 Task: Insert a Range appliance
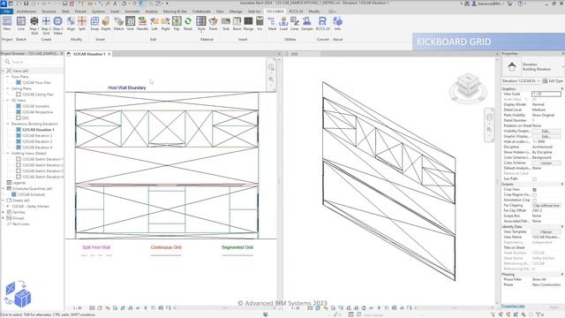248,23
